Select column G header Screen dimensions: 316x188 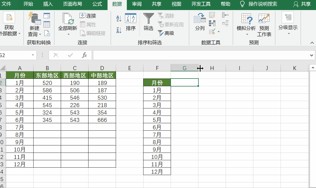pos(184,68)
